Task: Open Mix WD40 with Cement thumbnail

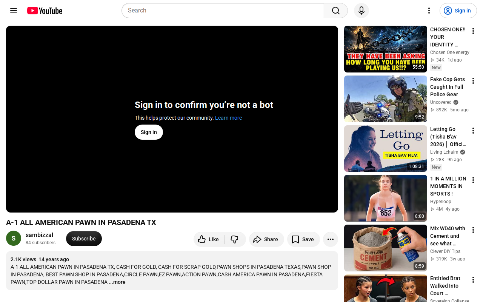Action: pyautogui.click(x=386, y=248)
